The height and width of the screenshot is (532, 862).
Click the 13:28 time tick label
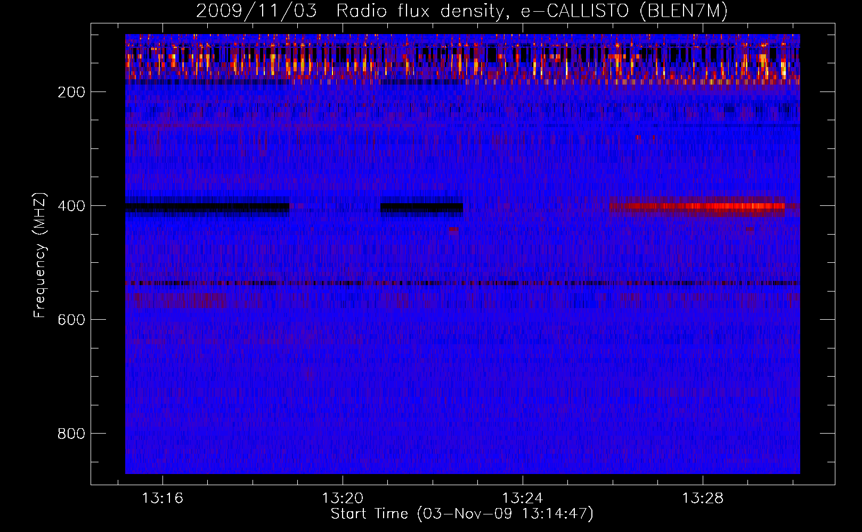(703, 498)
